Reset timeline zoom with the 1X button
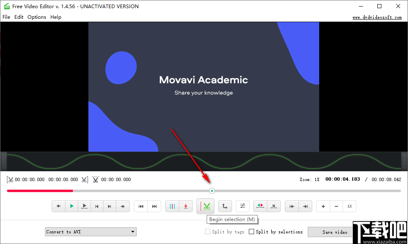Image resolution: width=408 pixels, height=244 pixels. pyautogui.click(x=349, y=206)
